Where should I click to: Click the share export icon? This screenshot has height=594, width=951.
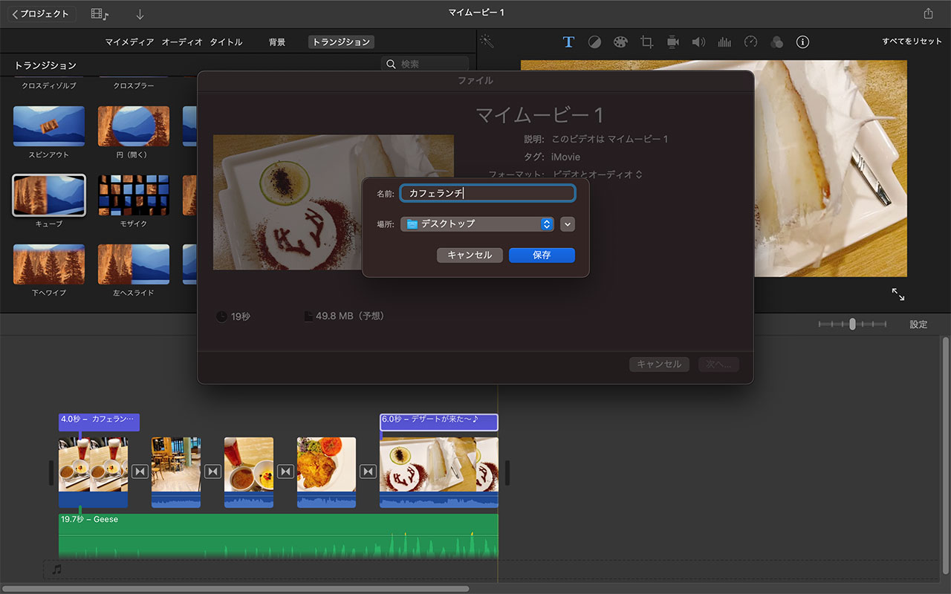pos(928,13)
